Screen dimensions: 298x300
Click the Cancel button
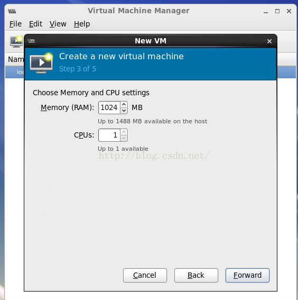click(x=145, y=275)
